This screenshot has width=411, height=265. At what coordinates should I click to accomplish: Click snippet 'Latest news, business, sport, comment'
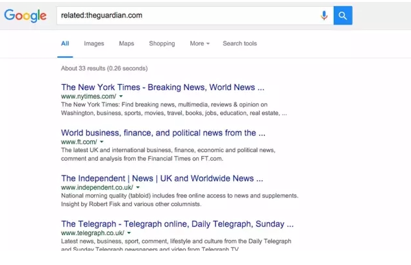click(x=176, y=245)
